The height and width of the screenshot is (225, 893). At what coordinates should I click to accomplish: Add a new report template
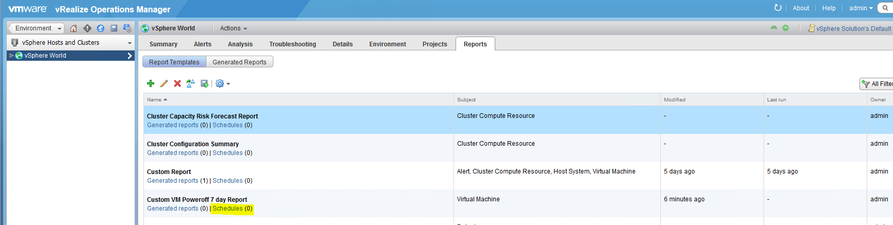point(151,83)
